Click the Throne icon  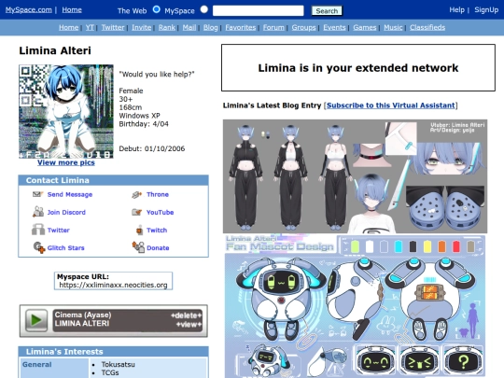pos(137,194)
